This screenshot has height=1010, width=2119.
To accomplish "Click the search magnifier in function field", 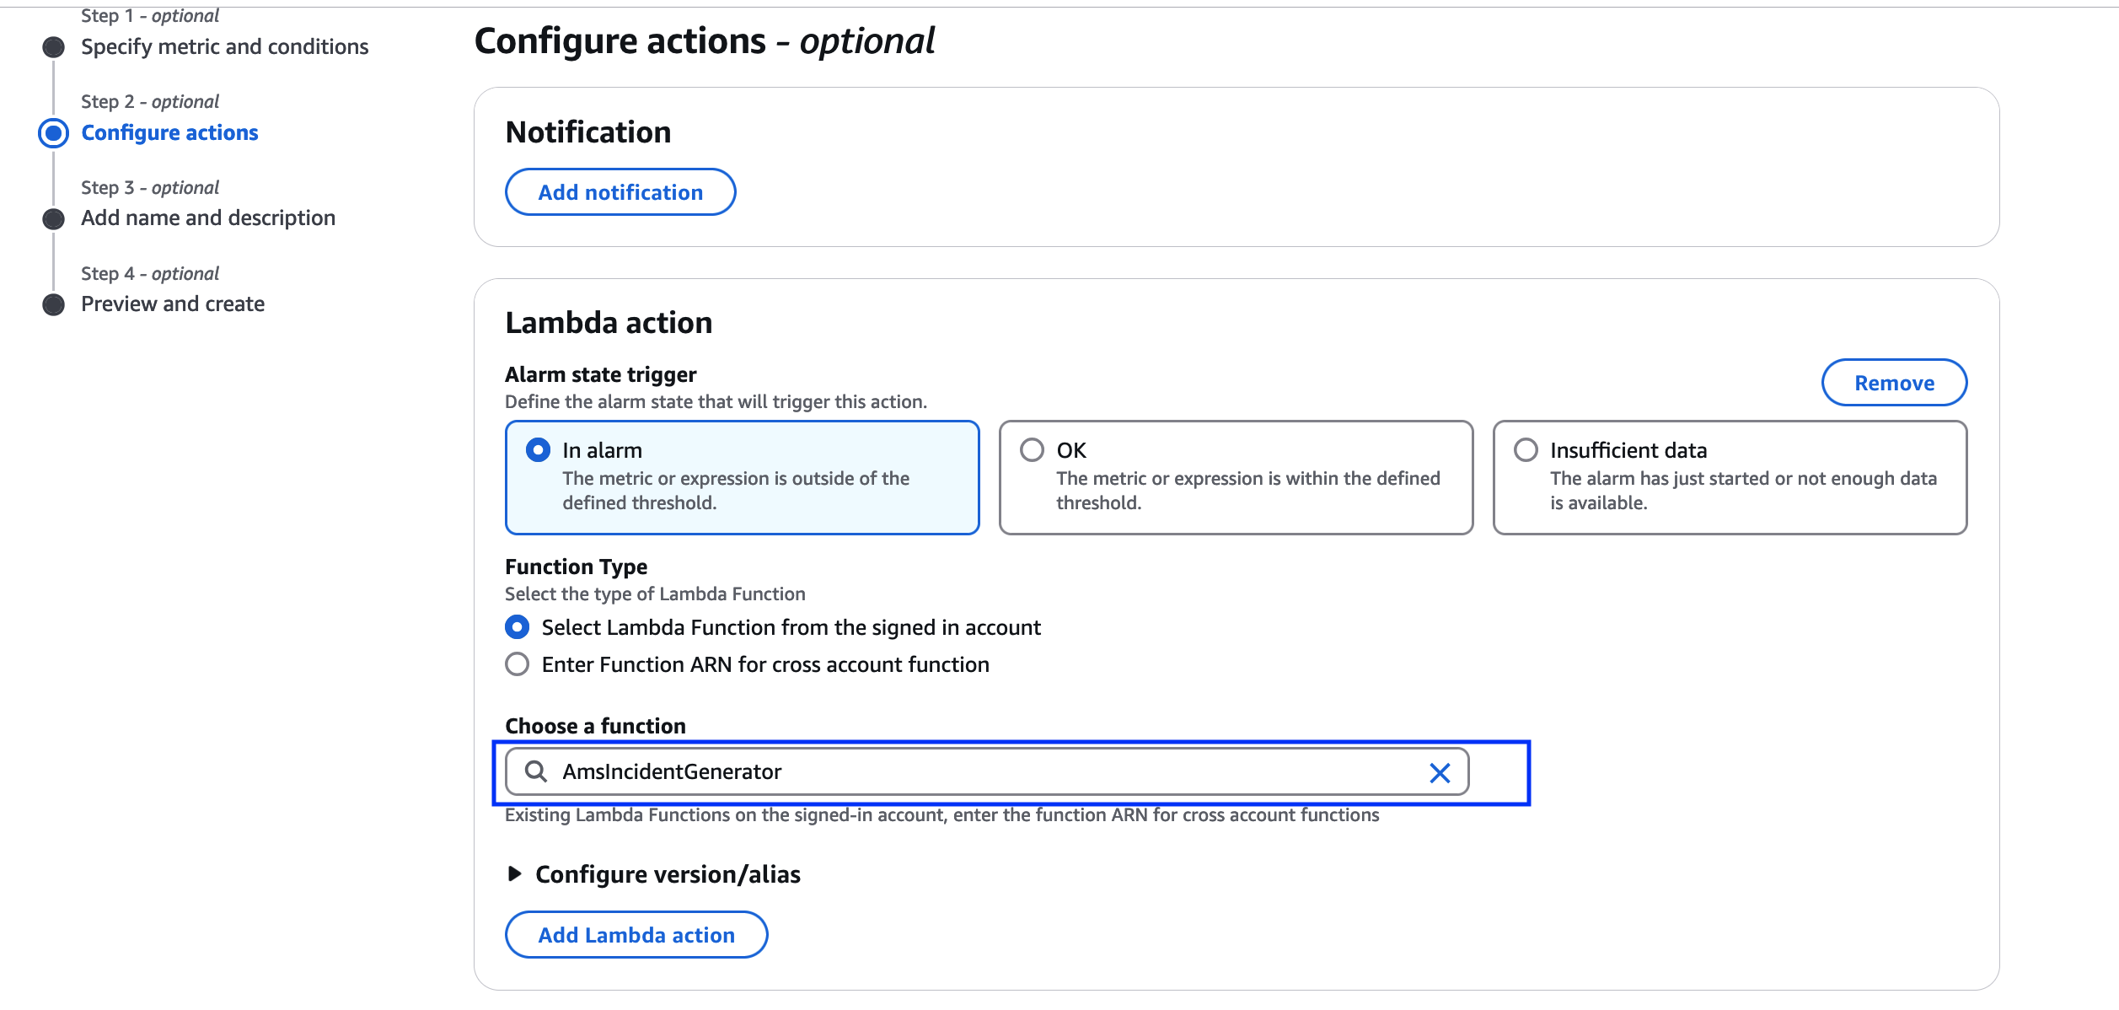I will coord(537,771).
